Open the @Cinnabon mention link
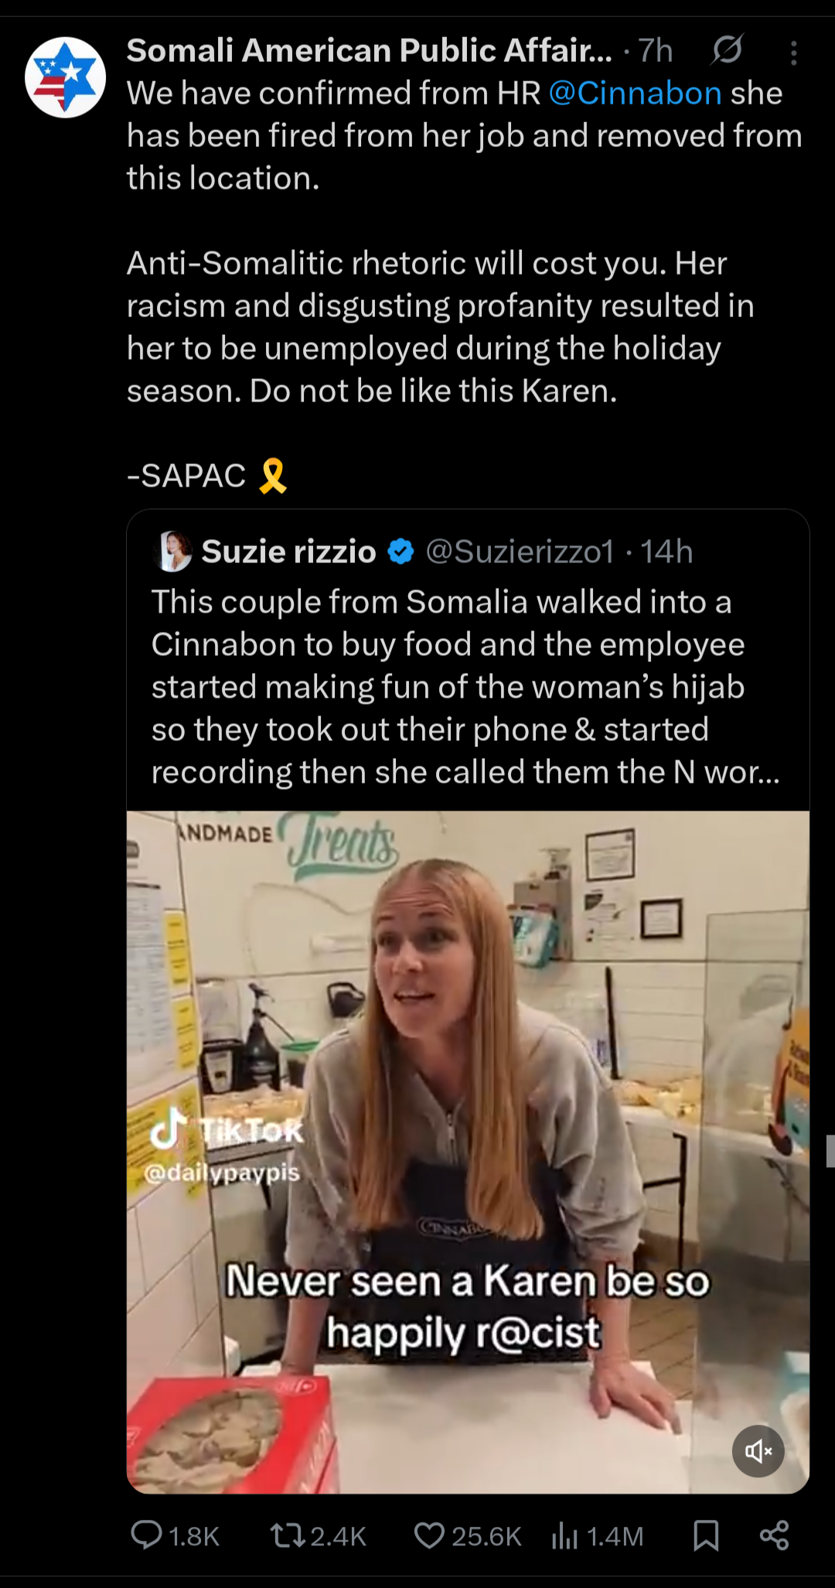Screen dimensions: 835x1588 click(x=635, y=94)
